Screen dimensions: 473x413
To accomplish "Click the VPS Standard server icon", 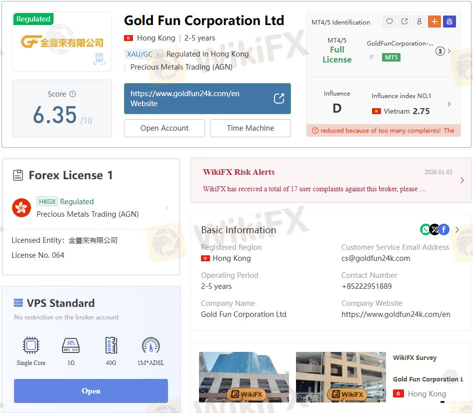I will click(x=18, y=303).
